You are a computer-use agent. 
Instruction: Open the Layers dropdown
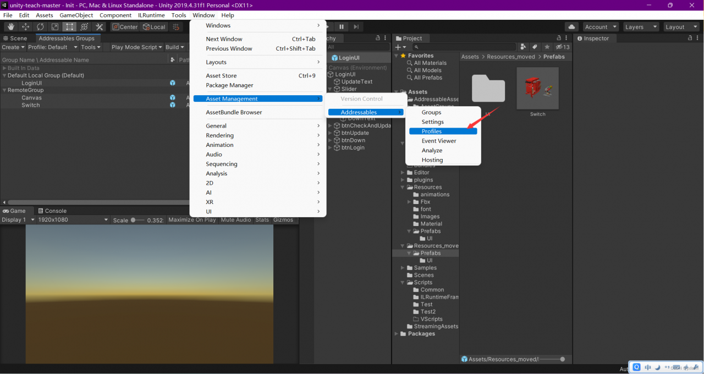[x=640, y=27]
